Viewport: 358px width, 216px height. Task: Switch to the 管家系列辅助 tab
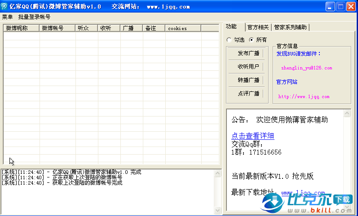pyautogui.click(x=290, y=27)
